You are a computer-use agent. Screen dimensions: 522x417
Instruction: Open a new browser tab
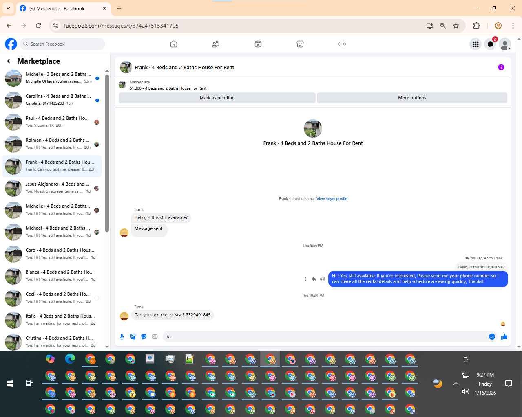(x=119, y=8)
